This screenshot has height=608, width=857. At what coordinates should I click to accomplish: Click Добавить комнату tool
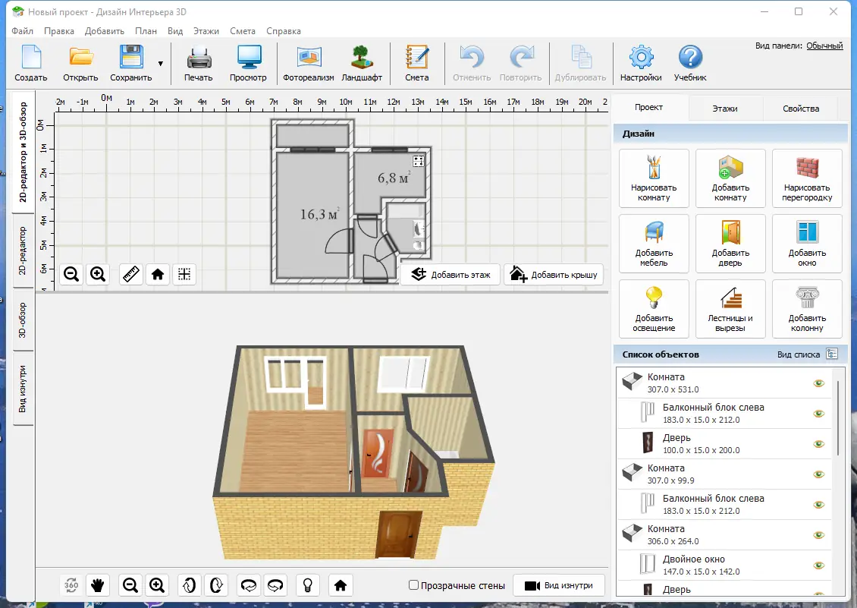tap(730, 178)
